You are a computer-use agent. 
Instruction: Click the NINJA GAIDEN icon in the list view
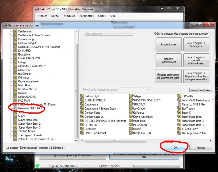click(131, 133)
